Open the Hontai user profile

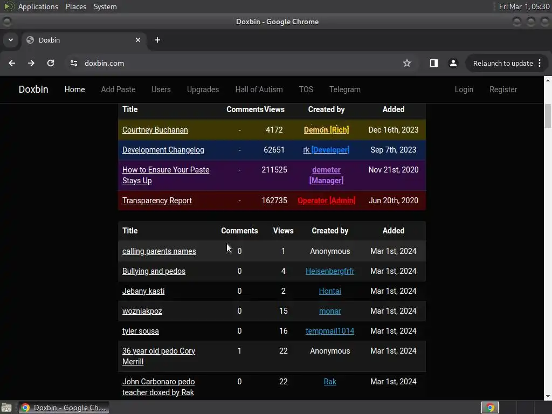[x=330, y=291]
